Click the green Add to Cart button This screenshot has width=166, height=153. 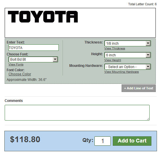coord(132,141)
